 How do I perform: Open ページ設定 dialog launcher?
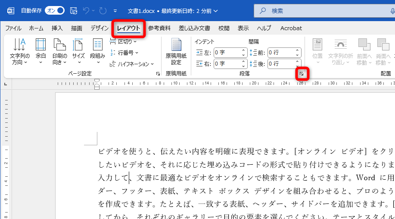158,74
